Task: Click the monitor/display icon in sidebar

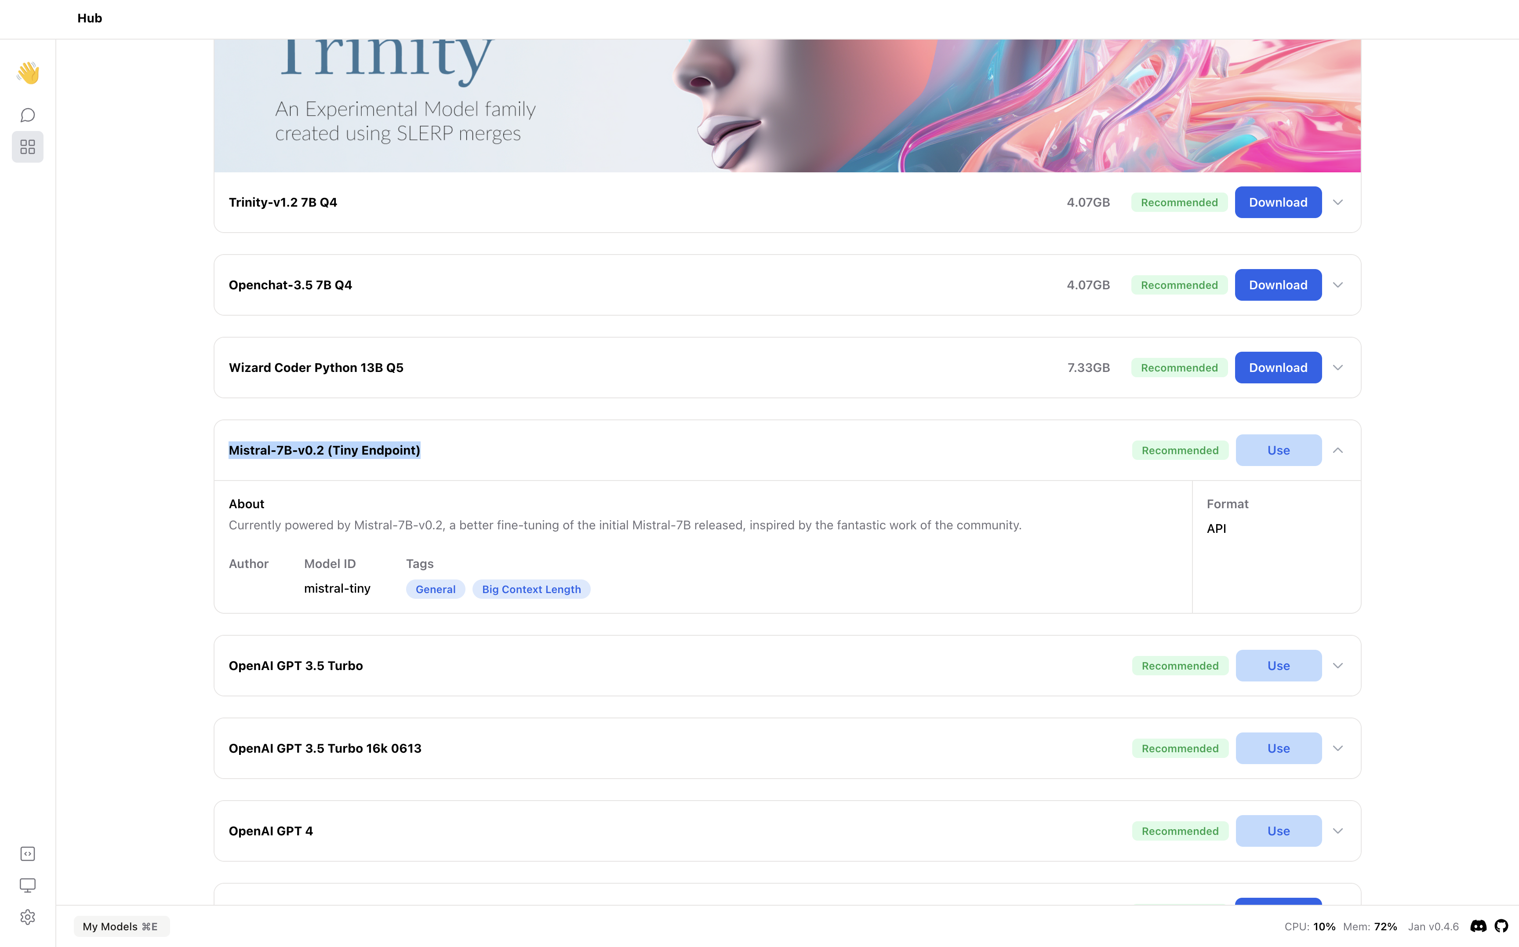Action: 27,886
